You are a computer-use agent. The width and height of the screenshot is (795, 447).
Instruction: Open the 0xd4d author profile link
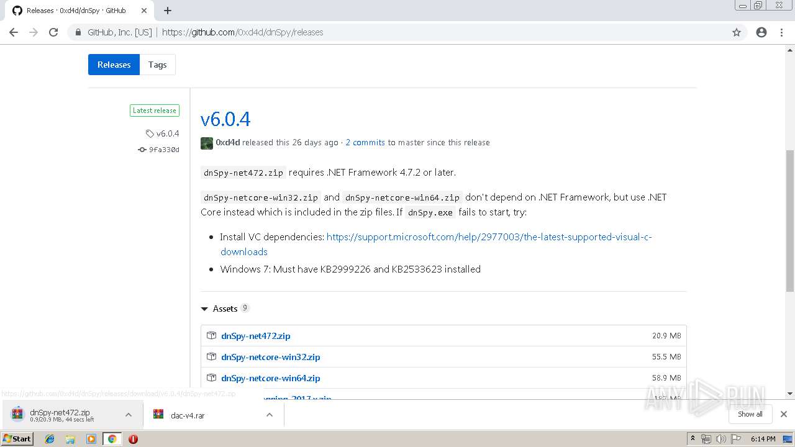tap(228, 142)
